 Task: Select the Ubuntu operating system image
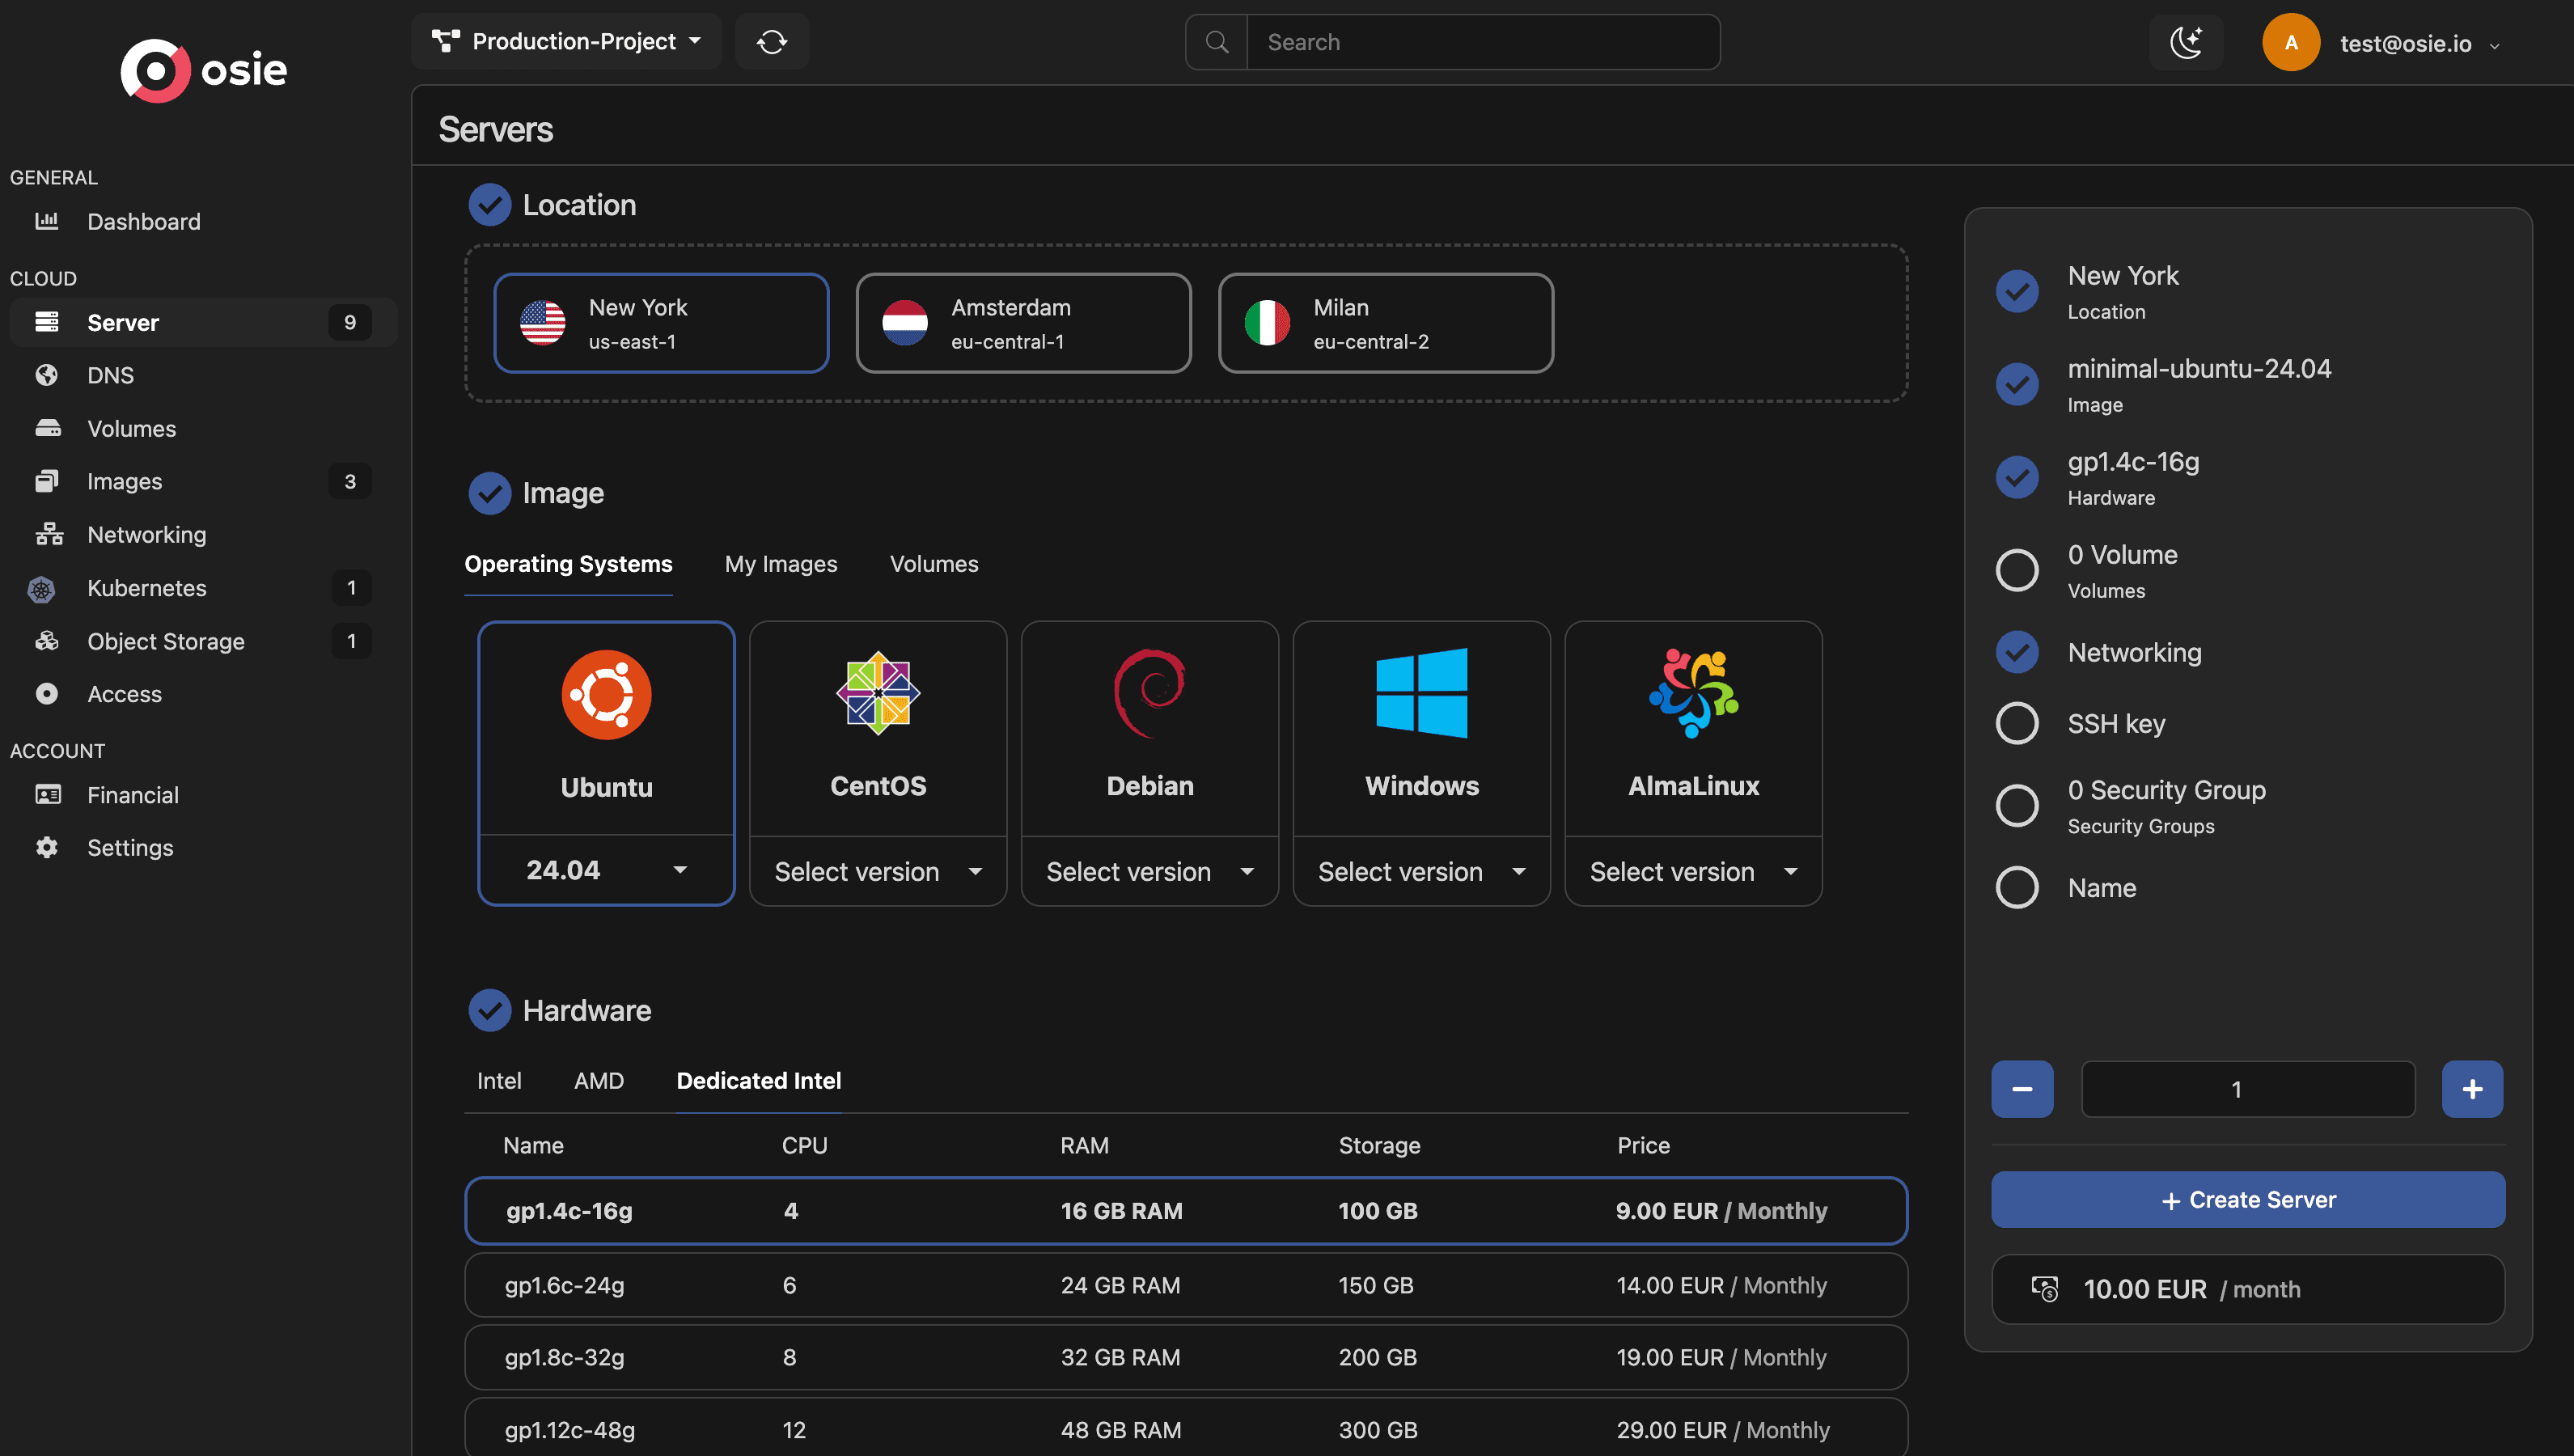click(x=606, y=730)
